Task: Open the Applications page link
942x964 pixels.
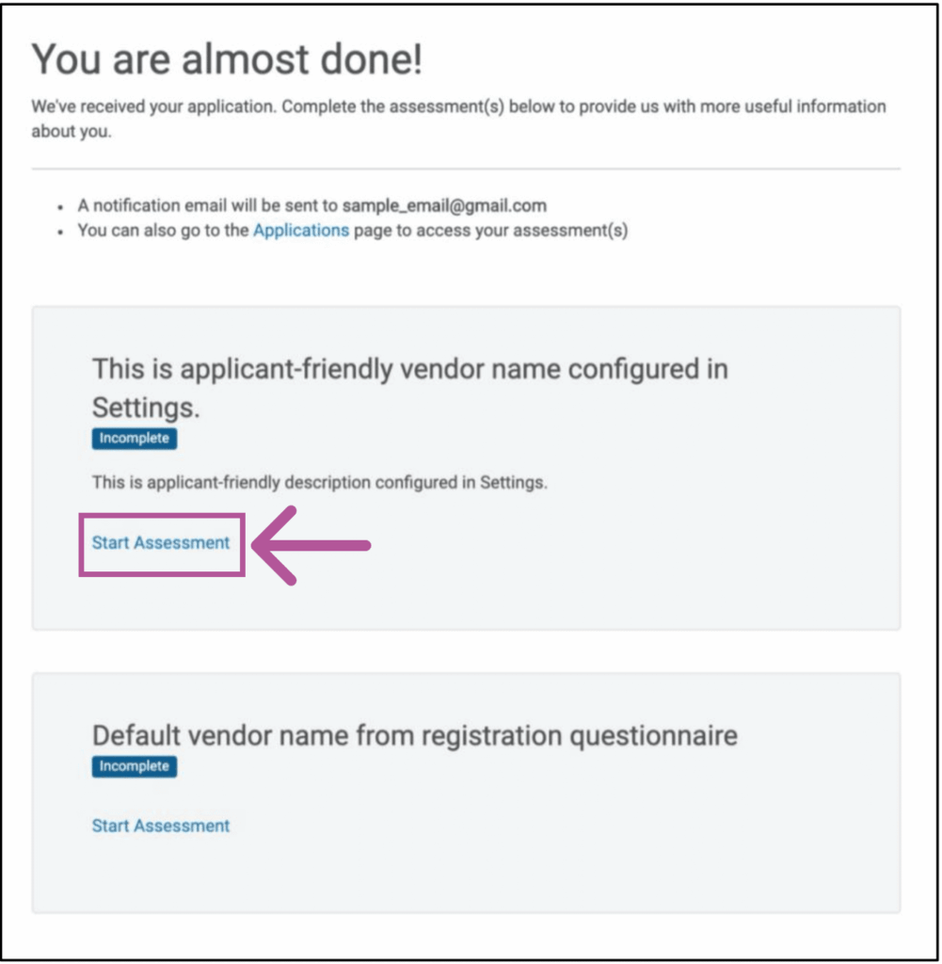Action: 301,230
